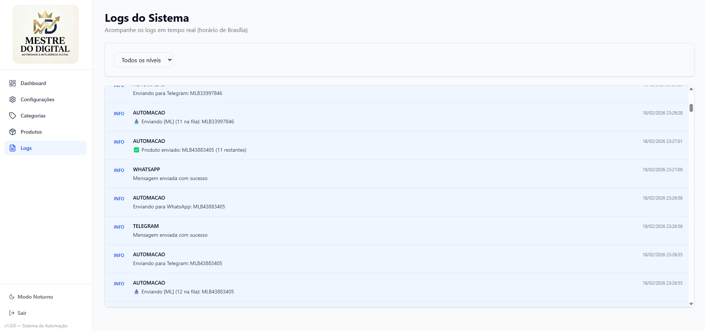Open the Configurações menu item
The height and width of the screenshot is (331, 705).
(37, 99)
